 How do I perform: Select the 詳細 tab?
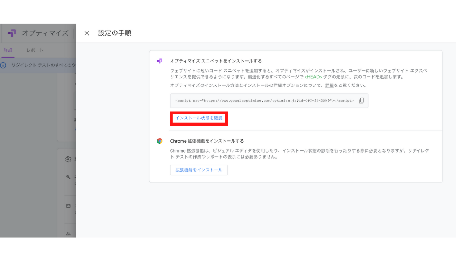(7, 50)
